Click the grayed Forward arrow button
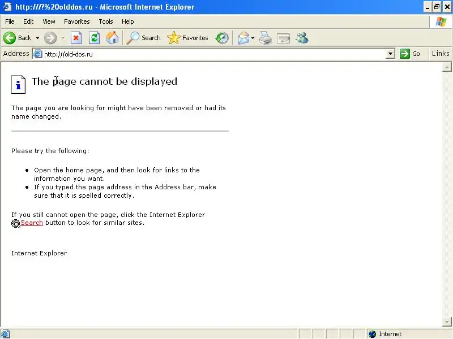The height and width of the screenshot is (339, 453). 50,38
